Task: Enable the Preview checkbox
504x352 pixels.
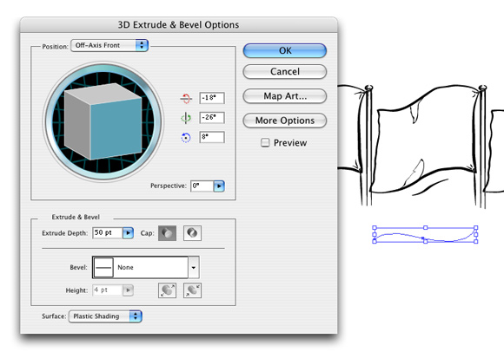Action: (265, 143)
